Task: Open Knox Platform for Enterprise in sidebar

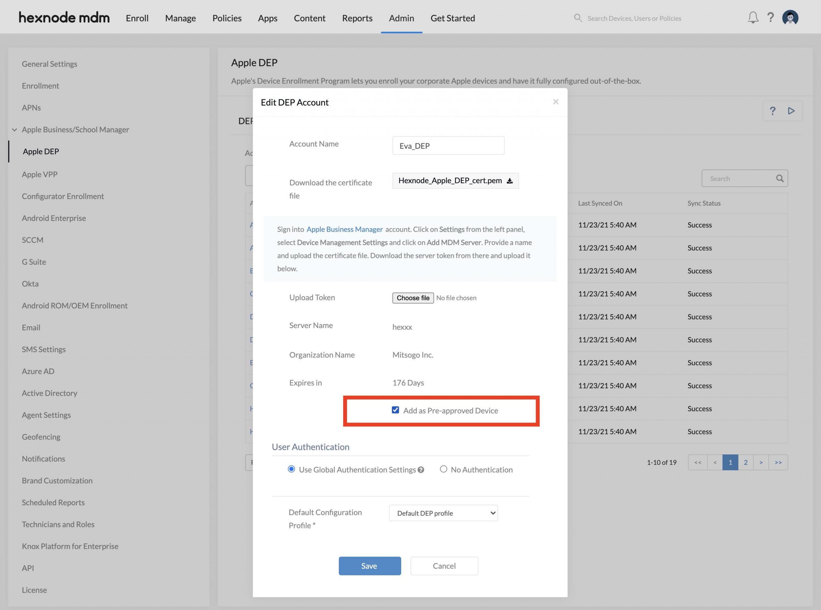Action: 70,546
